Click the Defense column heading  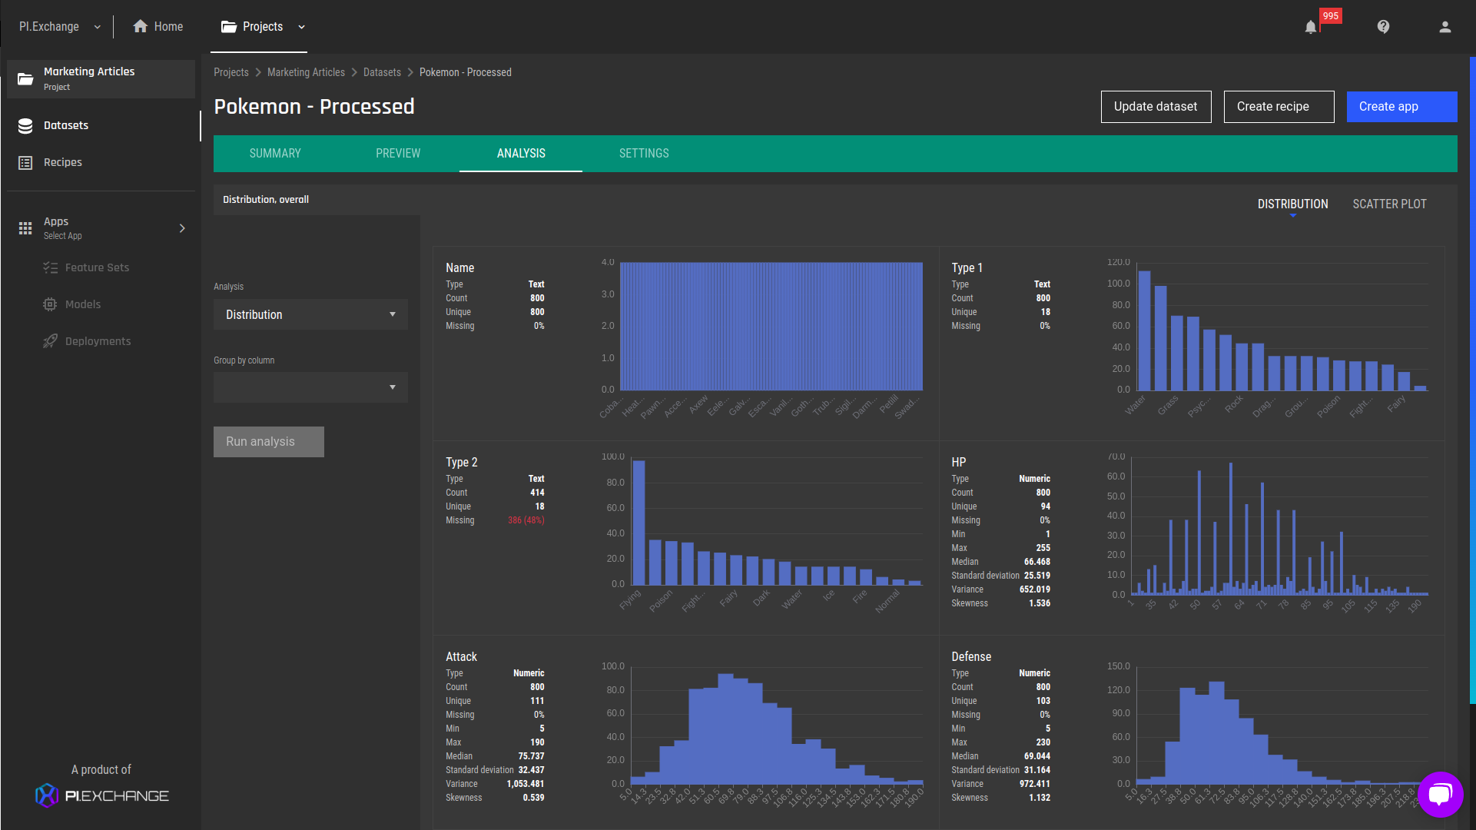[x=971, y=656]
